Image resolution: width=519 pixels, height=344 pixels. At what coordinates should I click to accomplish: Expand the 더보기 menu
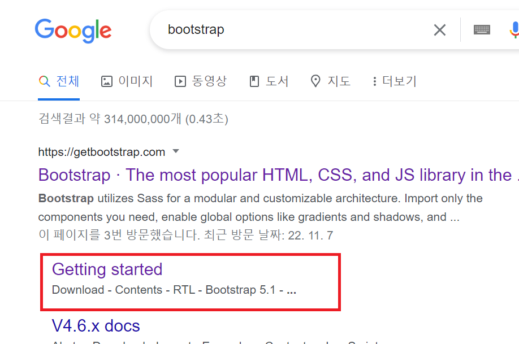point(394,81)
